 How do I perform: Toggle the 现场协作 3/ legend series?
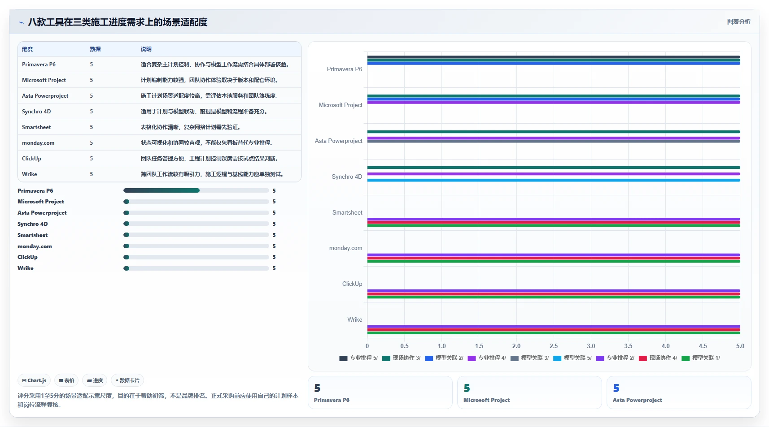pyautogui.click(x=401, y=358)
